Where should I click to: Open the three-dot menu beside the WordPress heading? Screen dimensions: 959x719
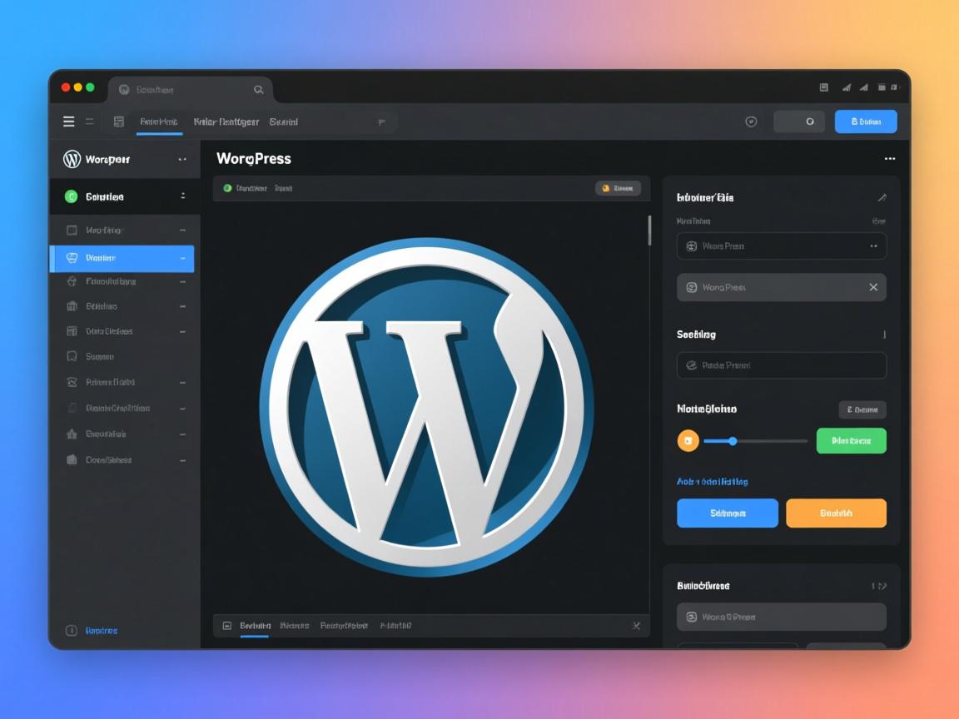889,159
